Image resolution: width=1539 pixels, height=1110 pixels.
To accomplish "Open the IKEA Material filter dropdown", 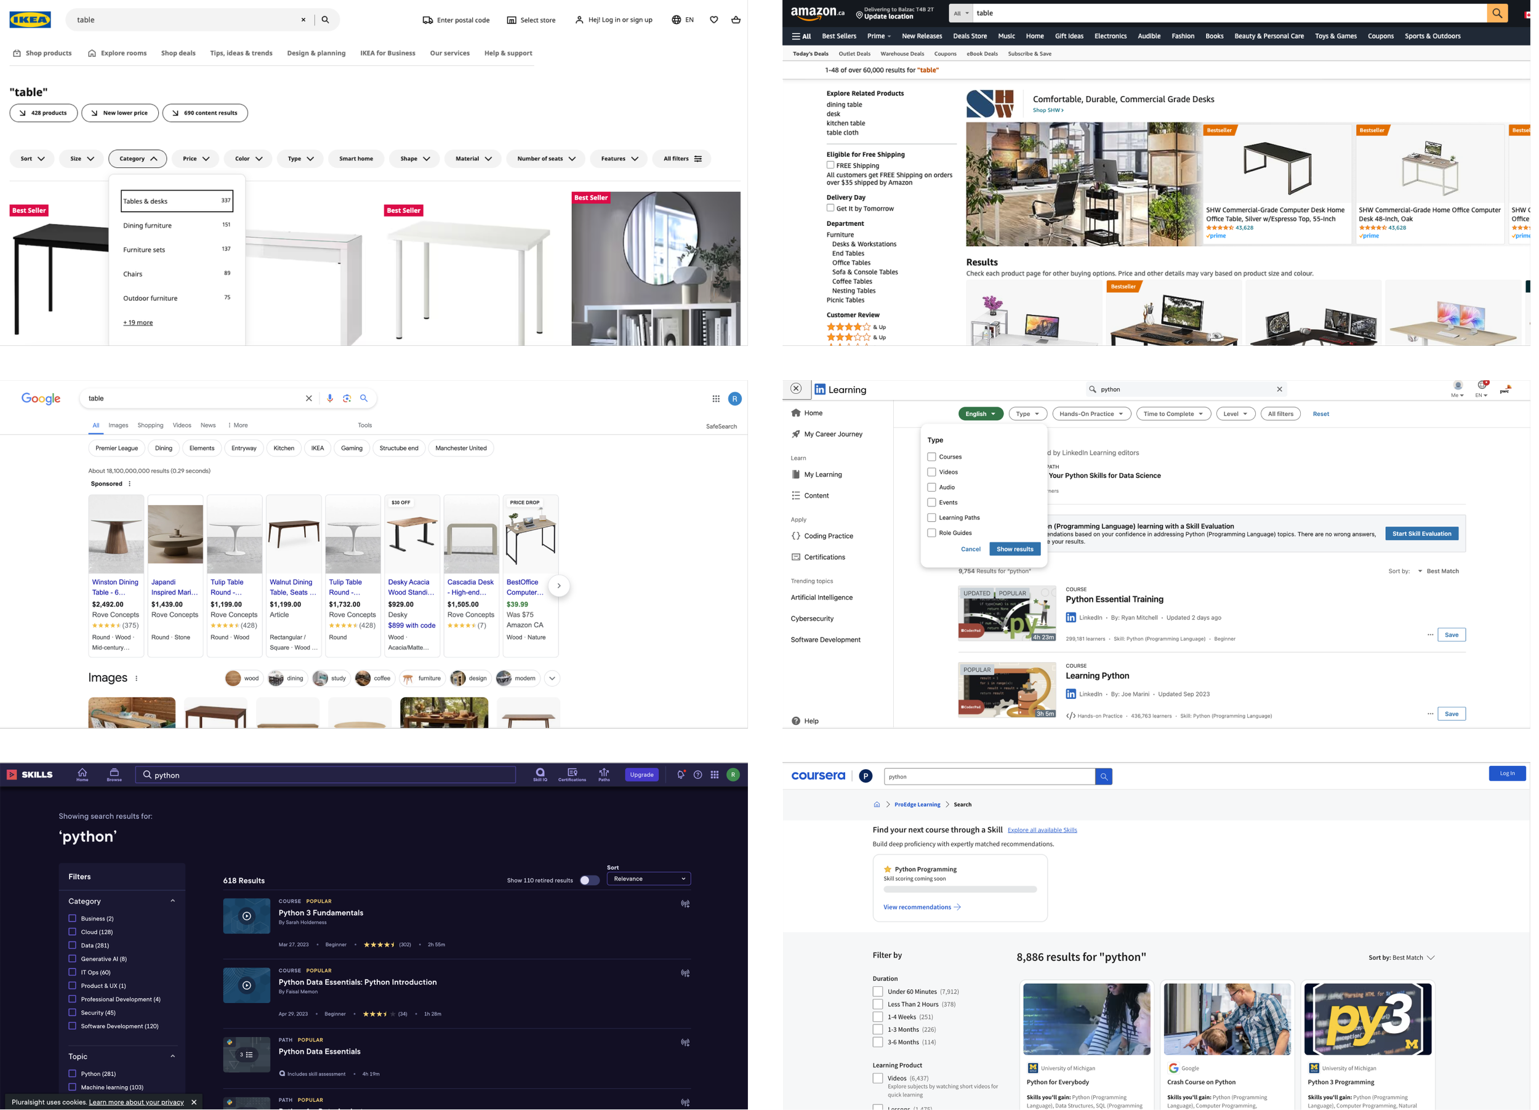I will click(x=473, y=159).
